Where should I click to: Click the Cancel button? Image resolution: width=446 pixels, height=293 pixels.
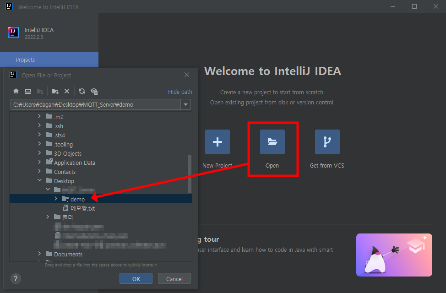click(174, 279)
